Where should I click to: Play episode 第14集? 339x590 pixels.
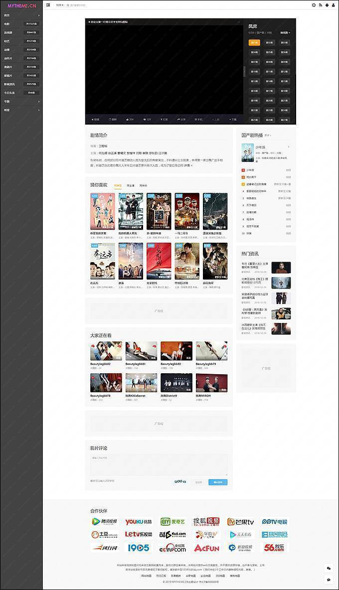[x=269, y=81]
